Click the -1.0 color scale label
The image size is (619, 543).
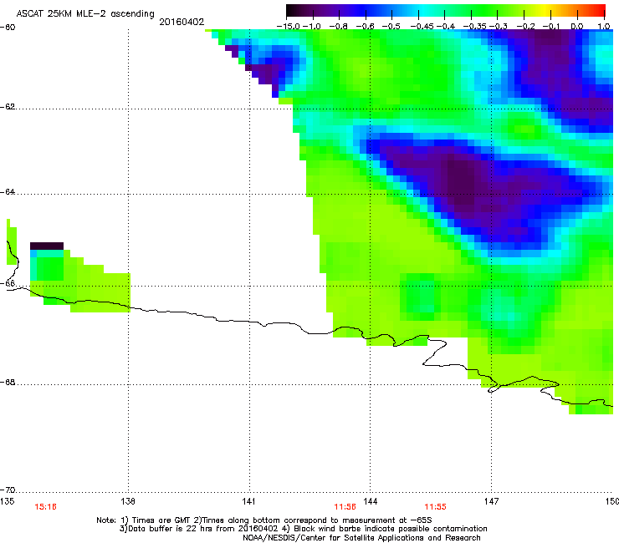click(312, 27)
